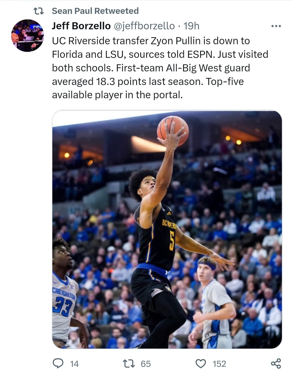This screenshot has width=293, height=376.
Task: Click the reply count 14
Action: (x=74, y=364)
